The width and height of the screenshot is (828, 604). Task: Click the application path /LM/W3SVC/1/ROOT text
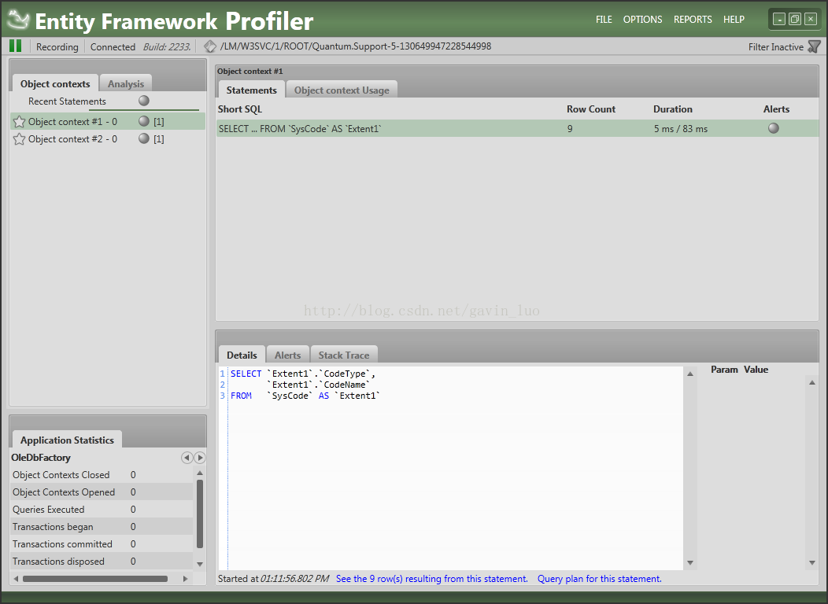click(x=356, y=46)
